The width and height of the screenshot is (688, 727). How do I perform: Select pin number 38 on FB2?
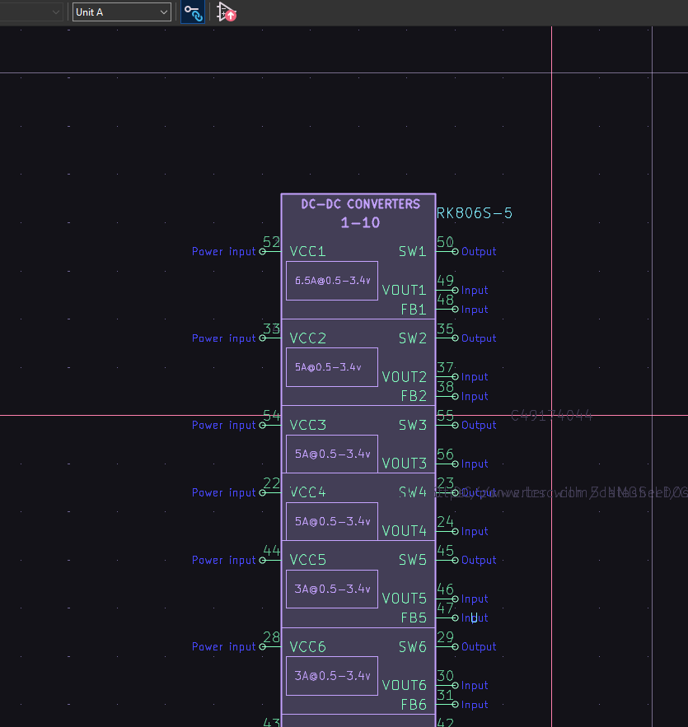(x=446, y=387)
